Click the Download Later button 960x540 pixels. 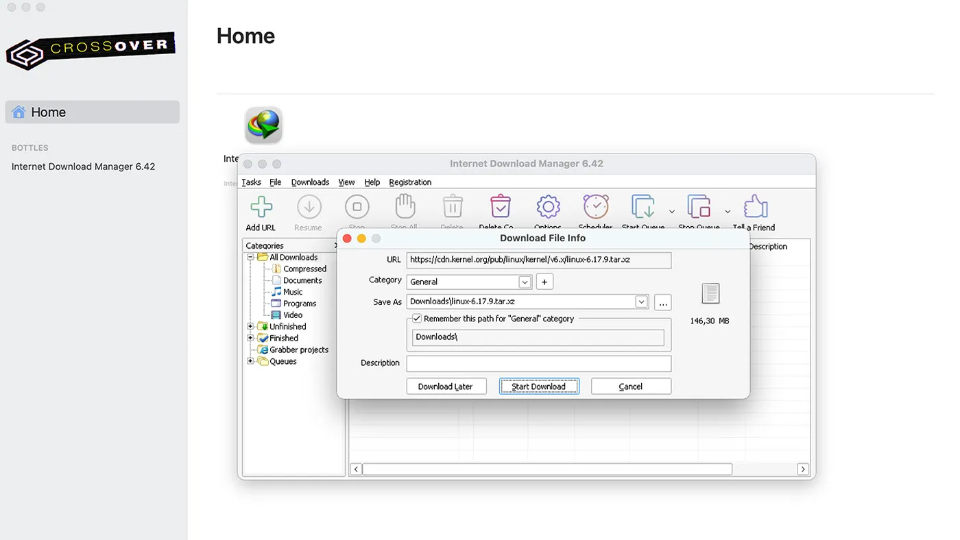pyautogui.click(x=446, y=386)
